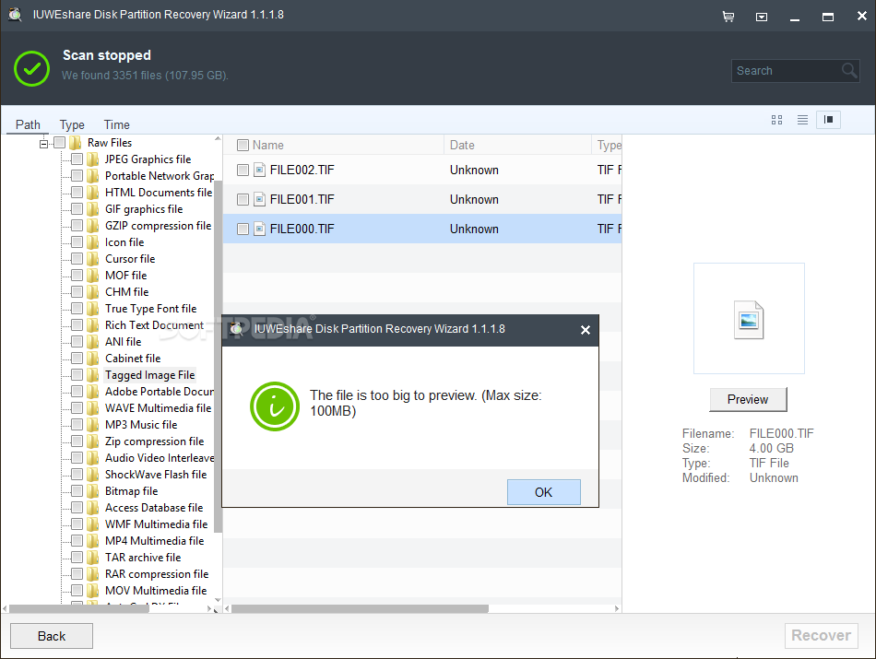876x659 pixels.
Task: Select WAVE Multimedia file entry
Action: click(158, 407)
